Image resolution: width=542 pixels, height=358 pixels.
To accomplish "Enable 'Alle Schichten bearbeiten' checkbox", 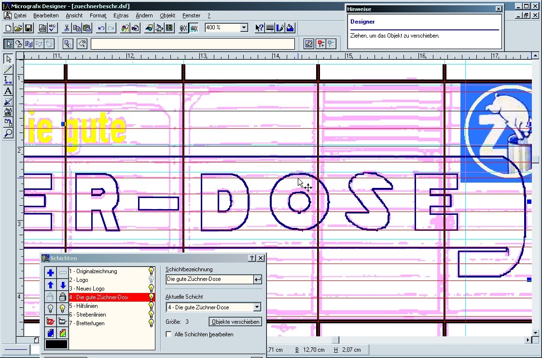I will (x=168, y=334).
